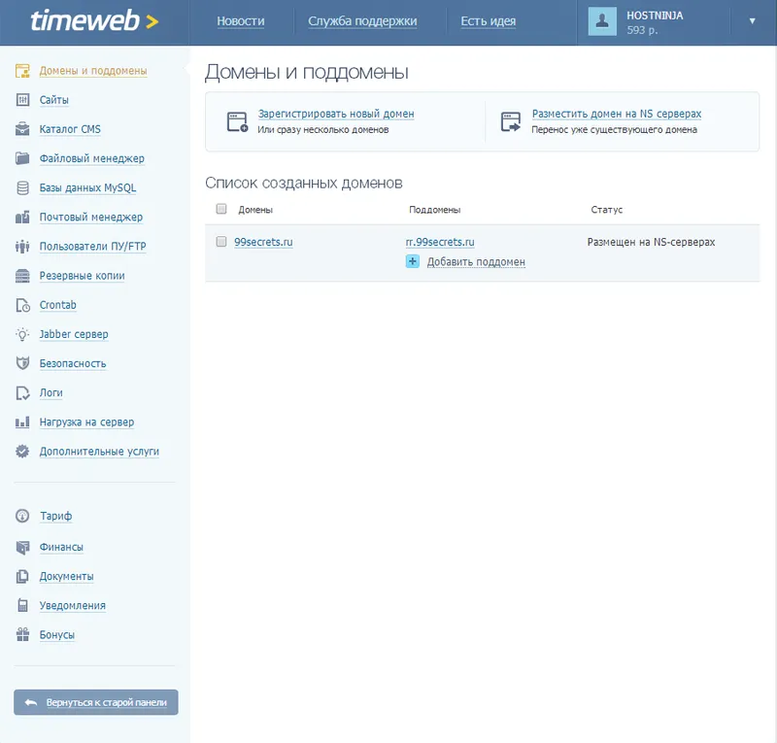Click the MySQL database cylinder icon
Screen dimensions: 777x743
pyautogui.click(x=22, y=188)
